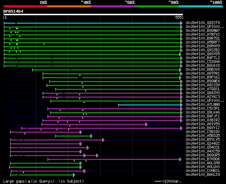Screen dimensions: 226x184
Task: Select hit label UniRef100_Q54D31
Action: (203, 148)
